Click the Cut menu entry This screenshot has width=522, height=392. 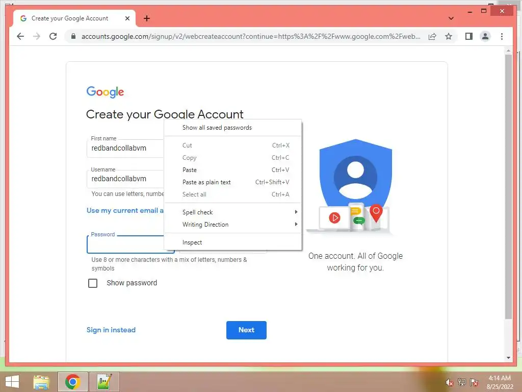(232, 145)
